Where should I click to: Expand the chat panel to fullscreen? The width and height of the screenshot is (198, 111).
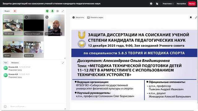point(63,63)
